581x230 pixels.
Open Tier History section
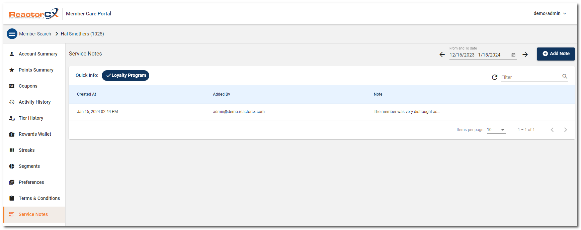(31, 118)
